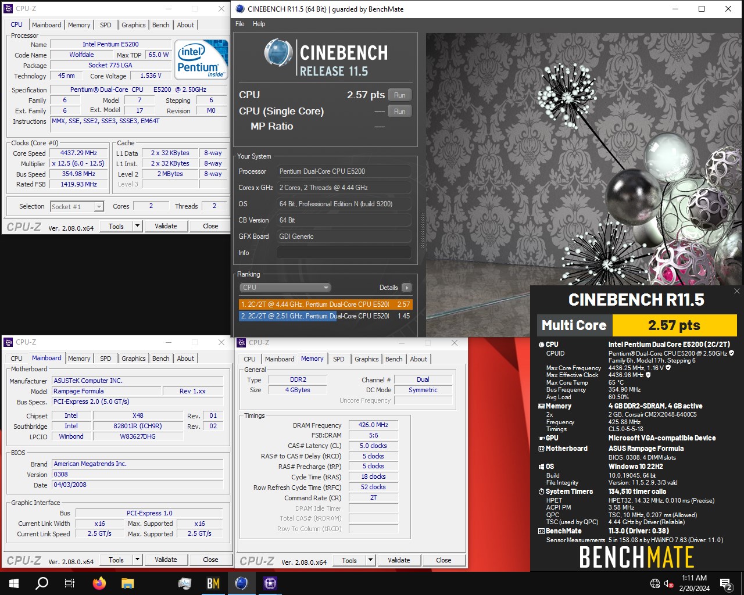Close the BenchMate result overlay
The width and height of the screenshot is (744, 595).
[737, 291]
